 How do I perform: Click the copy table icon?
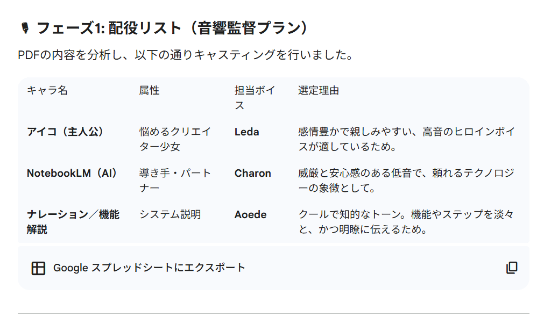[512, 268]
